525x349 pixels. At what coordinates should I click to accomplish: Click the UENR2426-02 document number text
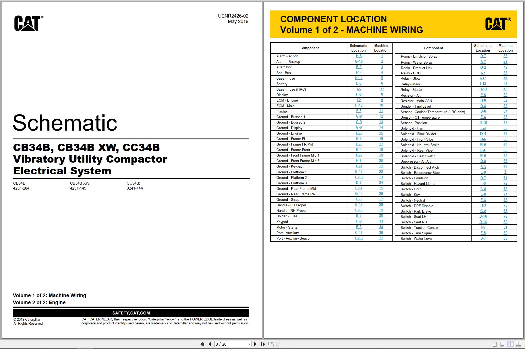tap(233, 16)
